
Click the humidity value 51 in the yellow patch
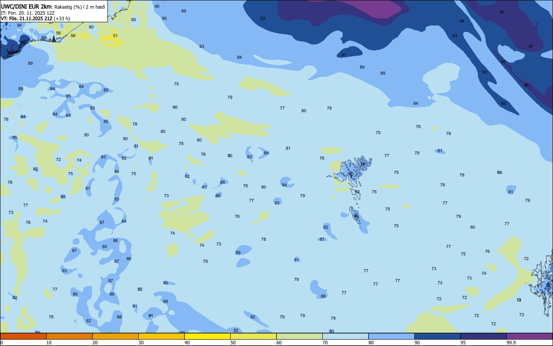point(115,36)
